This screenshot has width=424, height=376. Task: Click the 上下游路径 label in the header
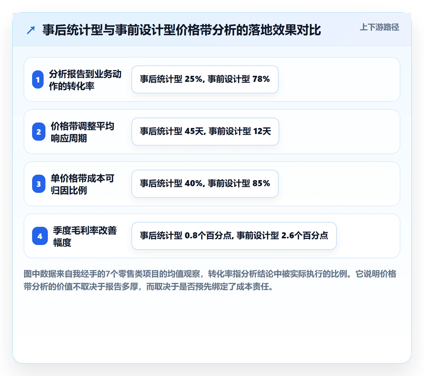click(x=379, y=27)
